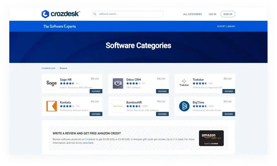Open the All Categories menu
This screenshot has height=166, width=277.
(192, 14)
